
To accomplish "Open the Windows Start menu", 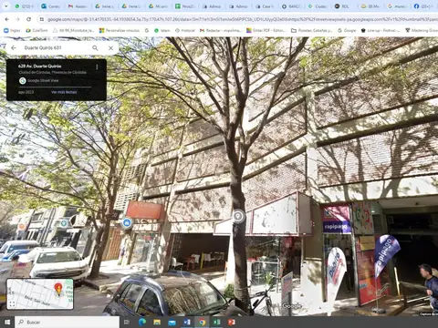I will (x=7, y=322).
